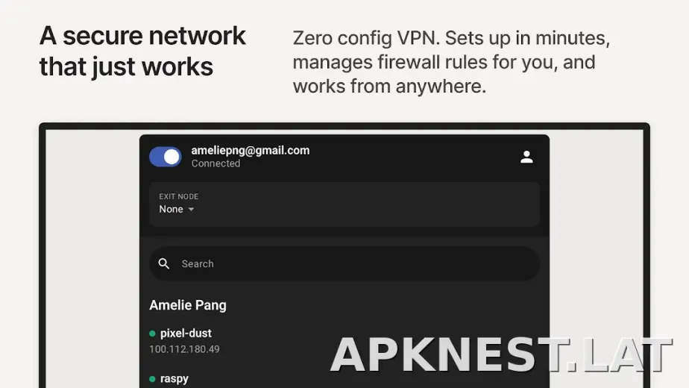Click the Amelie Pang section header
Screen dimensions: 689x388
[188, 305]
